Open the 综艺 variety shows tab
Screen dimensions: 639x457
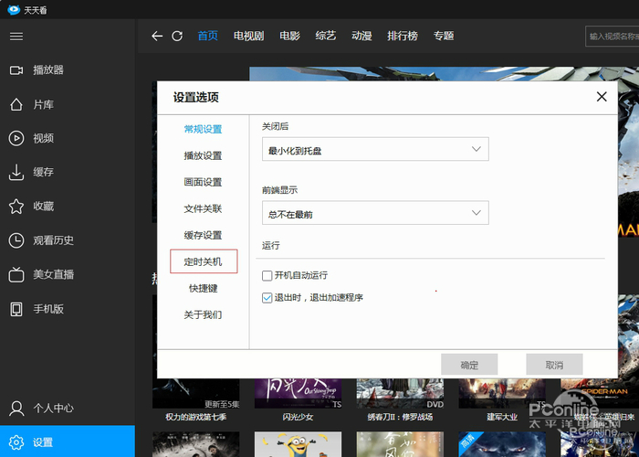click(x=326, y=36)
